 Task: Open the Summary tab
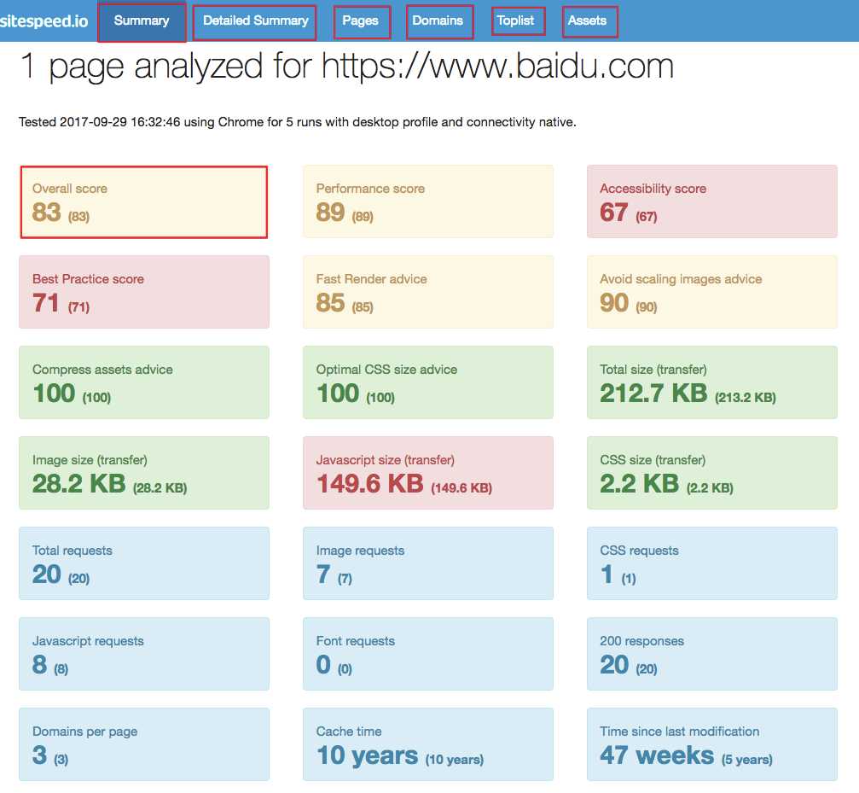(142, 21)
